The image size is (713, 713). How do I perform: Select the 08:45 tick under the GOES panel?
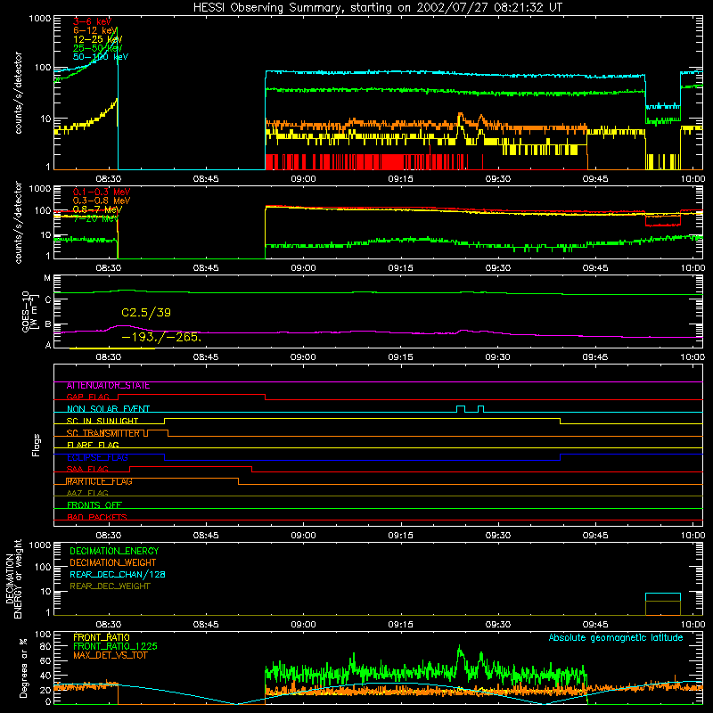pos(206,357)
